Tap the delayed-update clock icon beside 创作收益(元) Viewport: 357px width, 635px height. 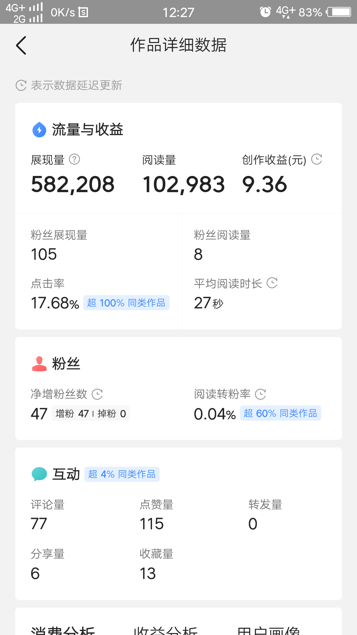317,159
